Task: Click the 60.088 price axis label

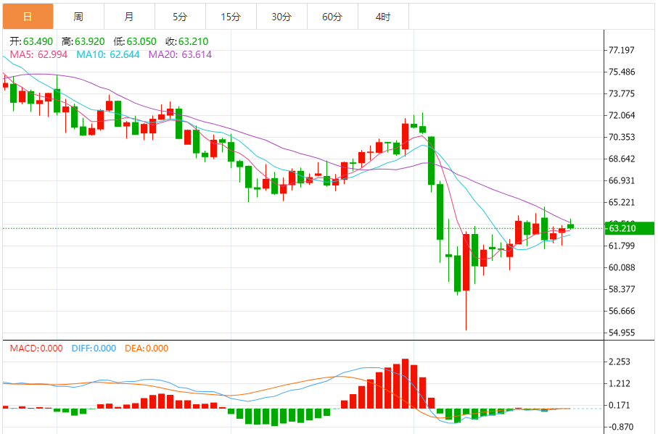Action: click(x=622, y=267)
